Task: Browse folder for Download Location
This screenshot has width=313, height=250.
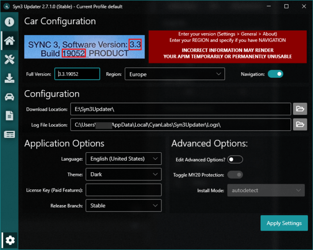Action: click(300, 109)
